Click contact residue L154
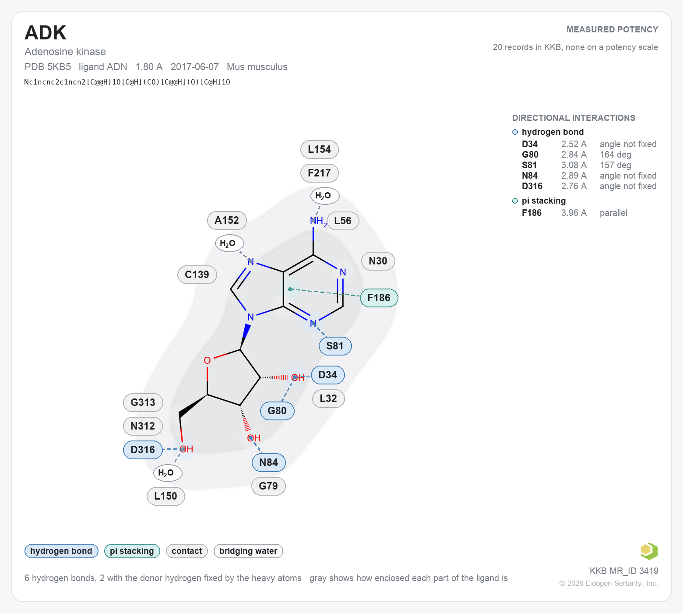683x613 pixels. pos(319,149)
